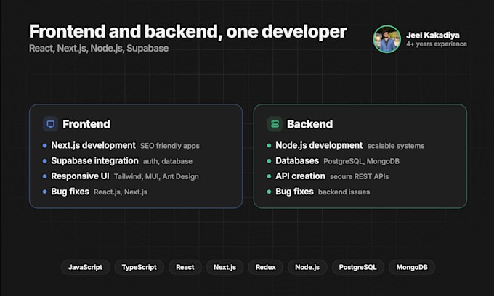This screenshot has height=296, width=494.
Task: Choose the Node.js tag pill
Action: 307,268
